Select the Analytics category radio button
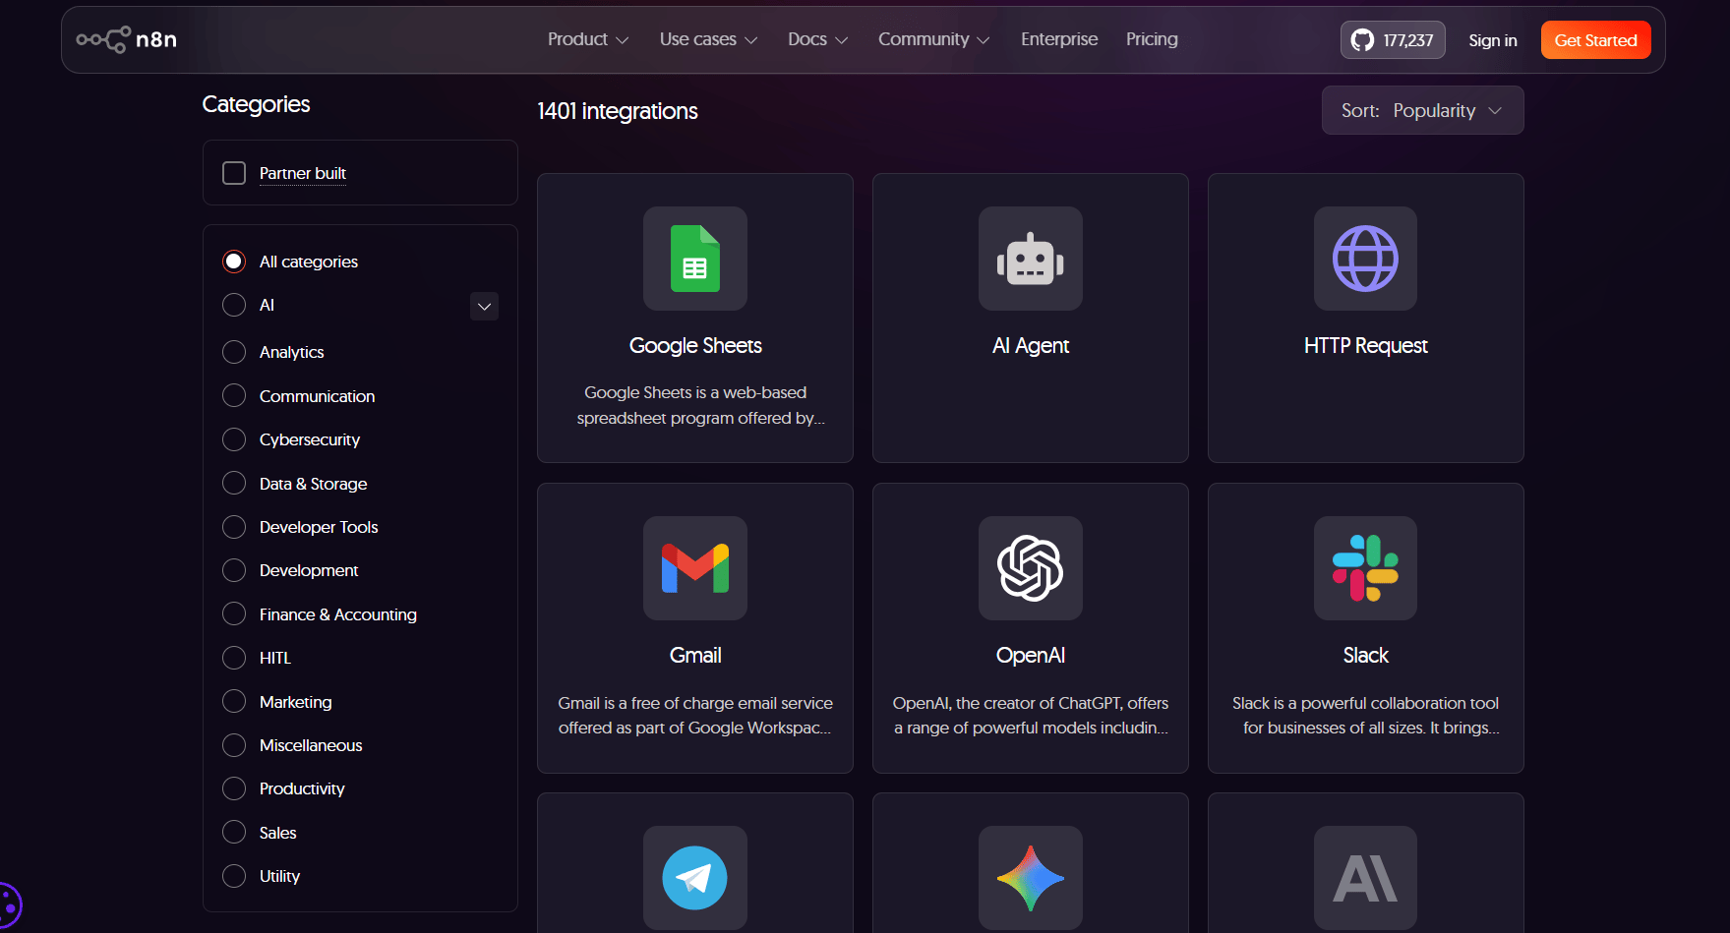This screenshot has height=933, width=1730. coord(234,352)
